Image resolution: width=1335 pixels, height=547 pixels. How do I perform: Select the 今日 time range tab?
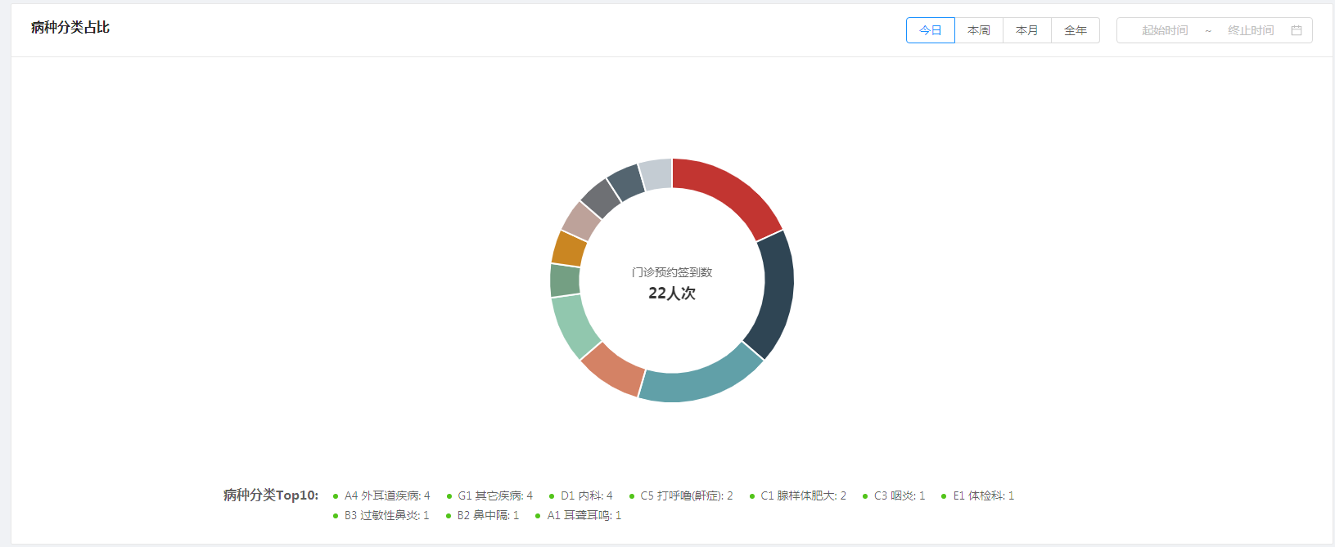click(x=930, y=30)
